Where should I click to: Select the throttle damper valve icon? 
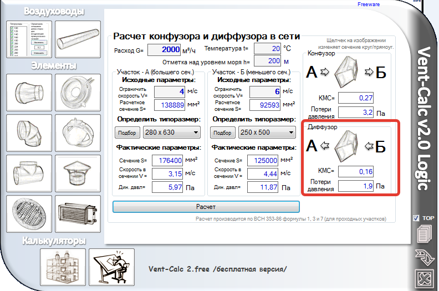78,133
